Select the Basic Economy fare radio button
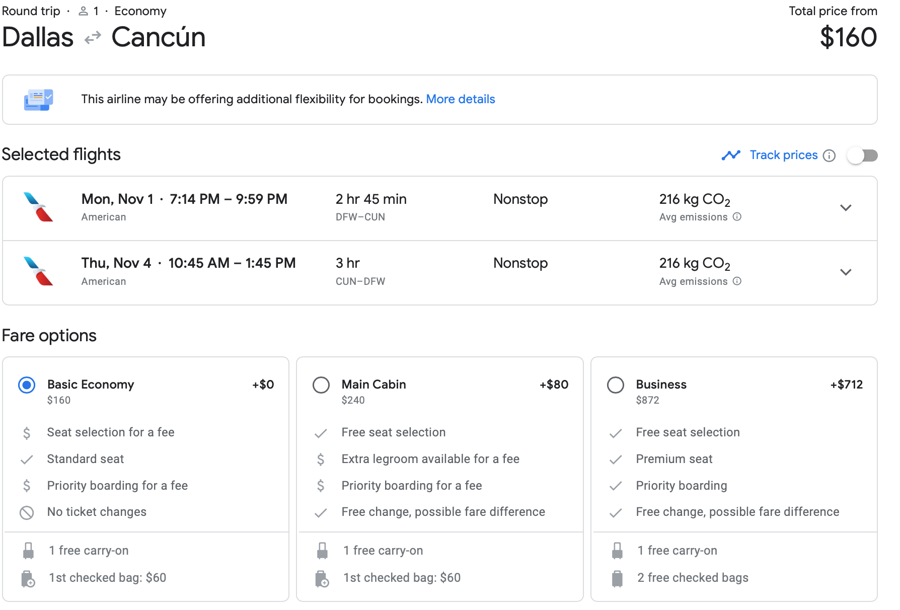The width and height of the screenshot is (900, 610). click(x=27, y=385)
